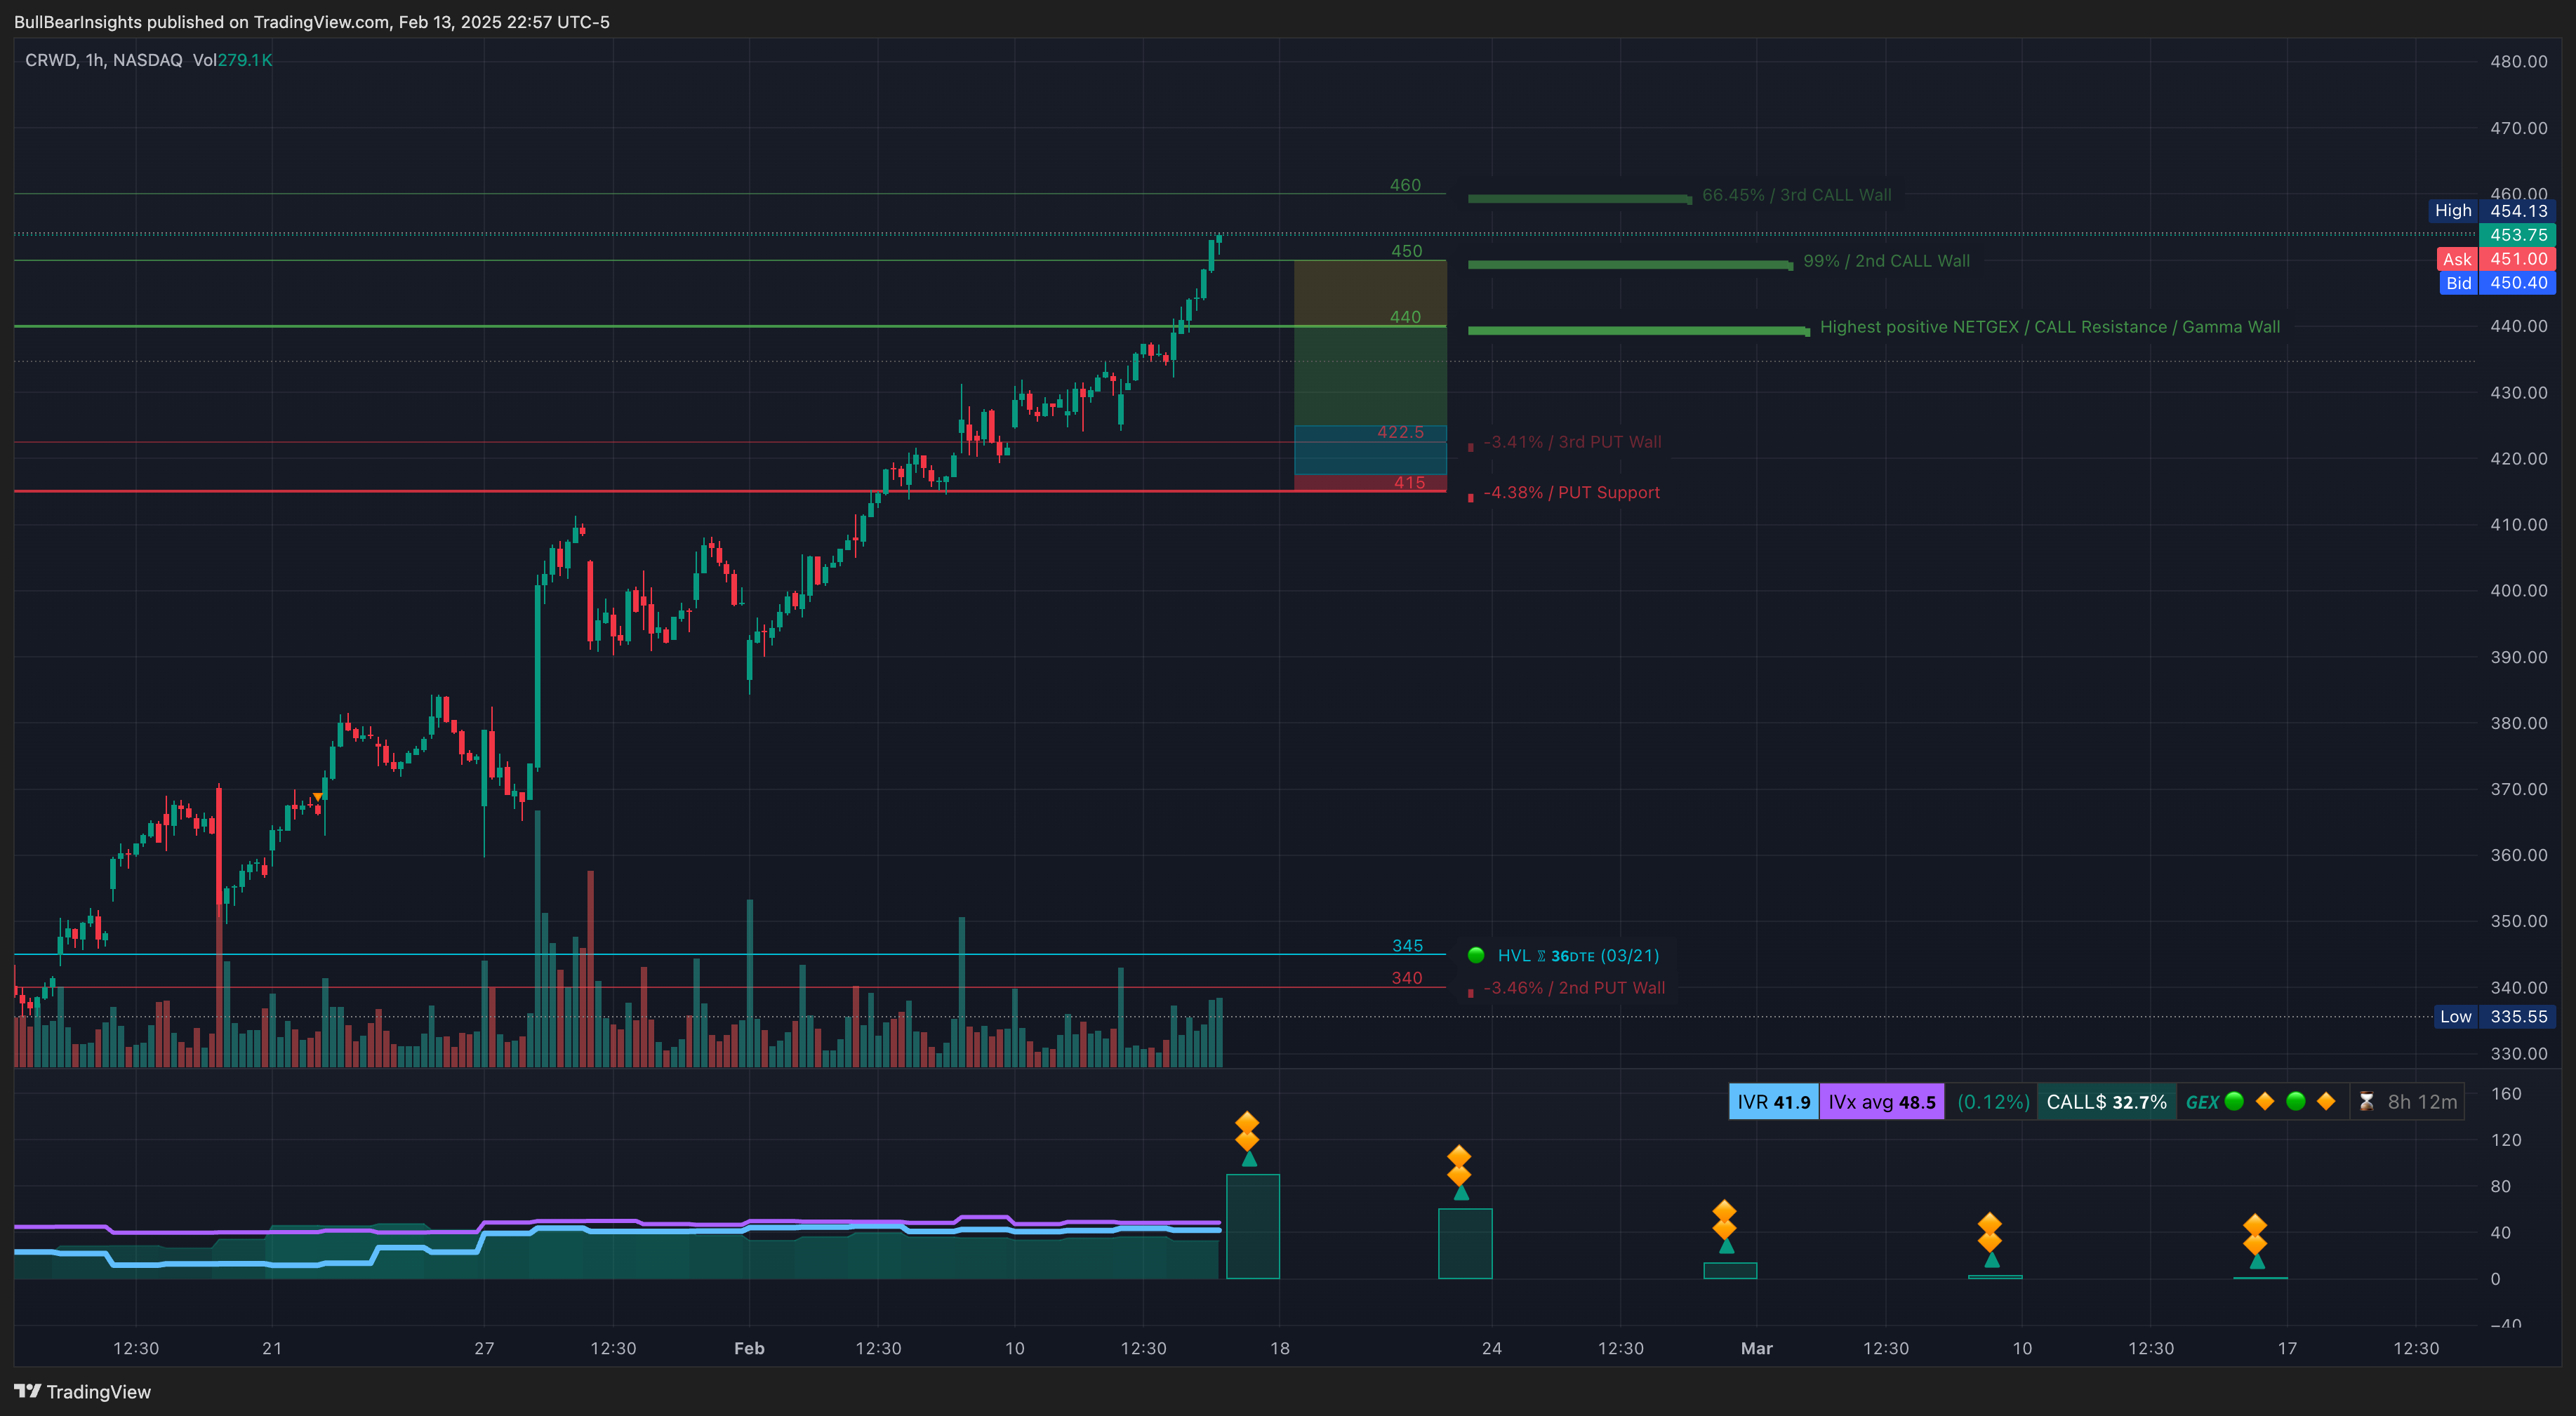2576x1416 pixels.
Task: Click the tall expiry bar at date 18
Action: pos(1253,1226)
